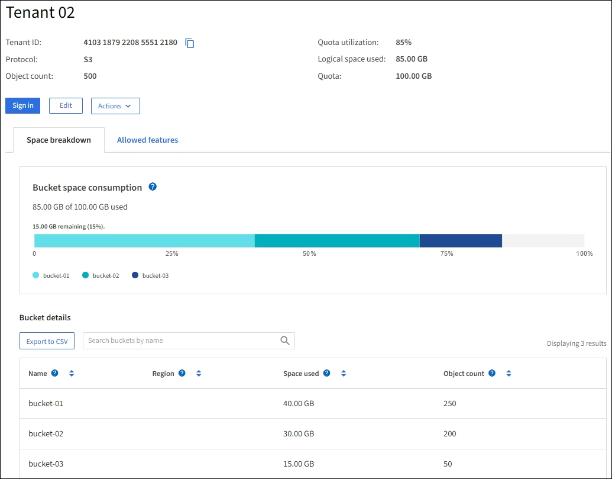This screenshot has width=612, height=479.
Task: Focus the Search buckets by name field
Action: (180, 340)
